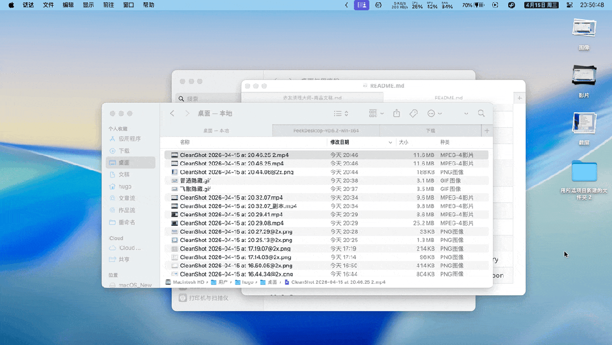This screenshot has height=345, width=612.
Task: Select CleanShot 2026-04-15 at 20.44.06@2x.png
Action: pos(326,172)
